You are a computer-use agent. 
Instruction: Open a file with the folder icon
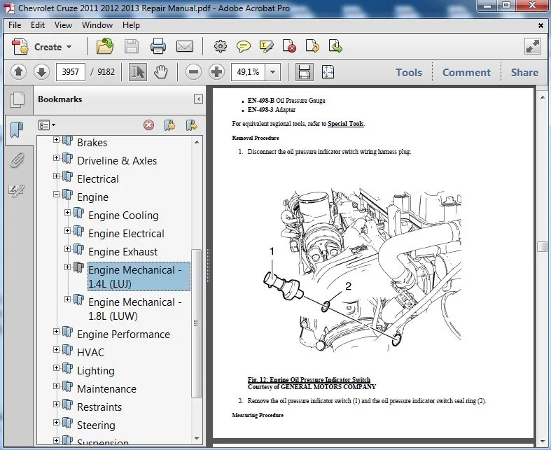click(x=105, y=46)
